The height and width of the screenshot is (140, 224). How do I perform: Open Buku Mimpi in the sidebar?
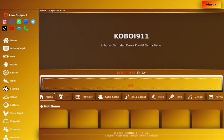14,49
